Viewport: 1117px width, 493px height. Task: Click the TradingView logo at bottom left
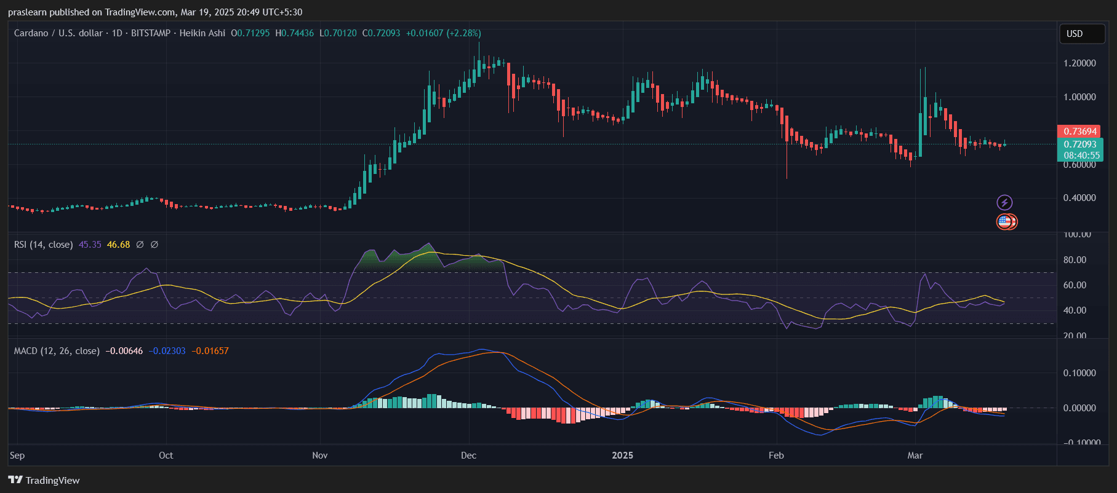(44, 480)
